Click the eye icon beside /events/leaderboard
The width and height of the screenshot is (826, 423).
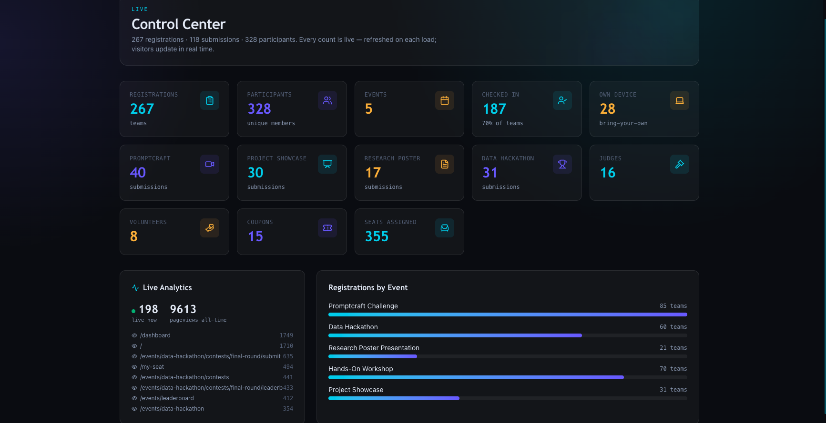(134, 398)
